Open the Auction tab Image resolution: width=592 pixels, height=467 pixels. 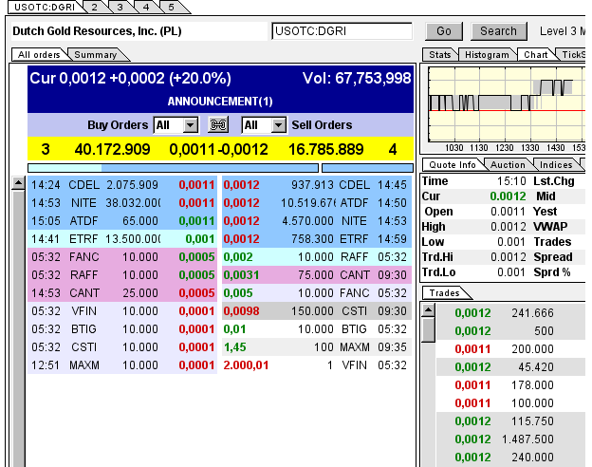pos(508,165)
